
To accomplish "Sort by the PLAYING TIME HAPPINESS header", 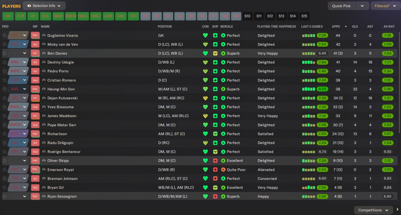I will point(277,27).
